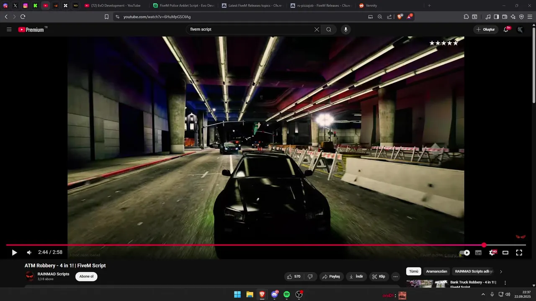Image resolution: width=536 pixels, height=301 pixels.
Task: Switch to EvO Development YouTube tab
Action: 115,5
